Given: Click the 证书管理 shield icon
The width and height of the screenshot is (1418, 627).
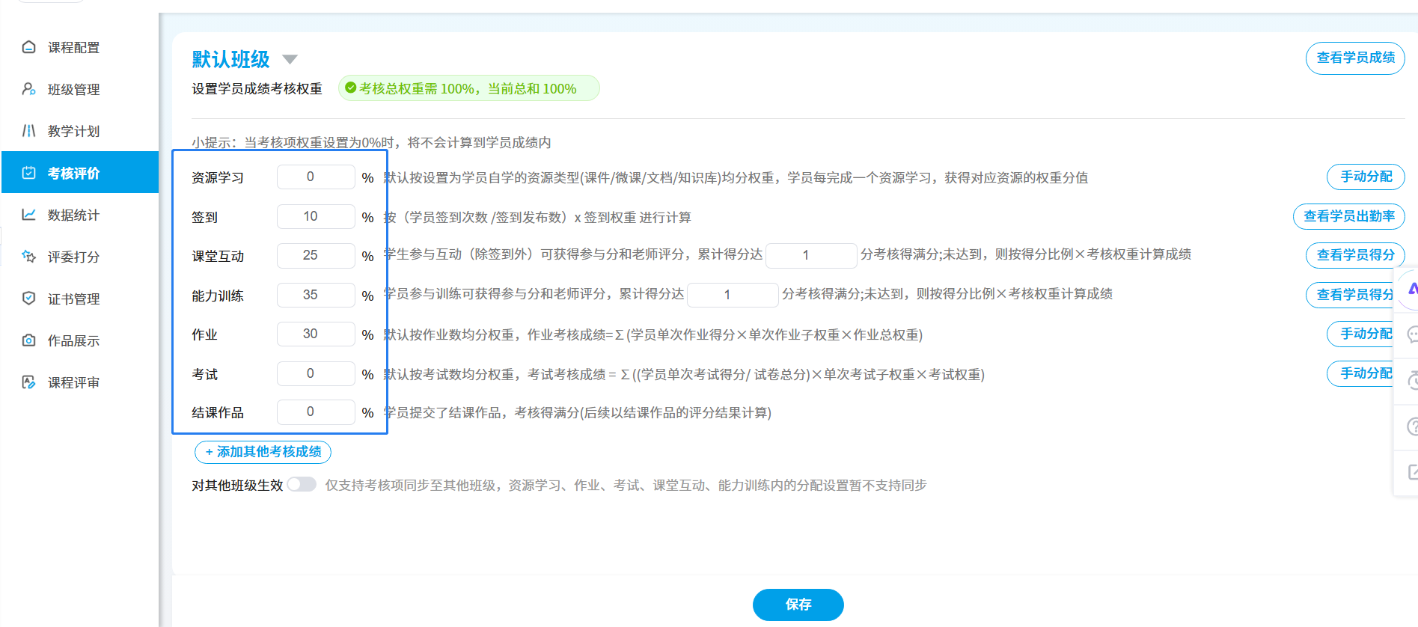Looking at the screenshot, I should coord(28,299).
